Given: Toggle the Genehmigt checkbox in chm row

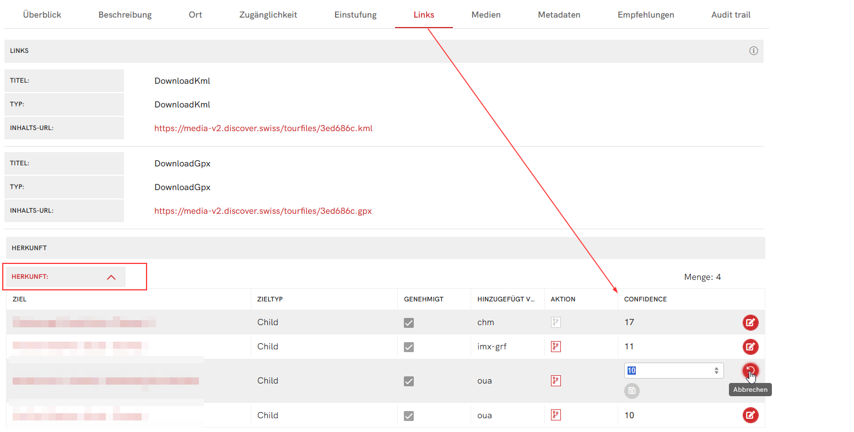Looking at the screenshot, I should pos(409,323).
